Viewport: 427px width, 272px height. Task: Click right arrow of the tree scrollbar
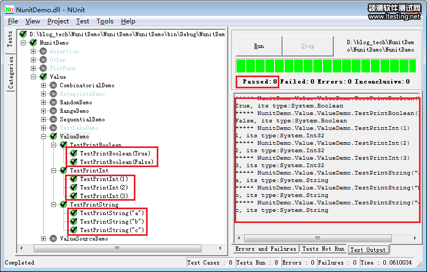coord(221,248)
